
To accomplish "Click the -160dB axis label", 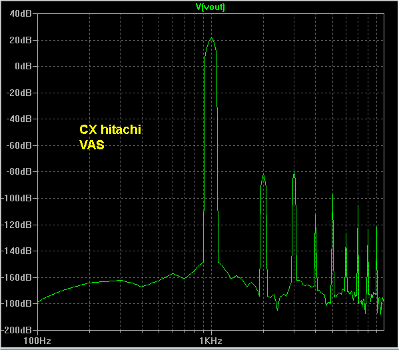I will 17,277.
